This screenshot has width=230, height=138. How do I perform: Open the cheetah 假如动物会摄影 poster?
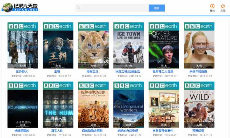point(93,105)
